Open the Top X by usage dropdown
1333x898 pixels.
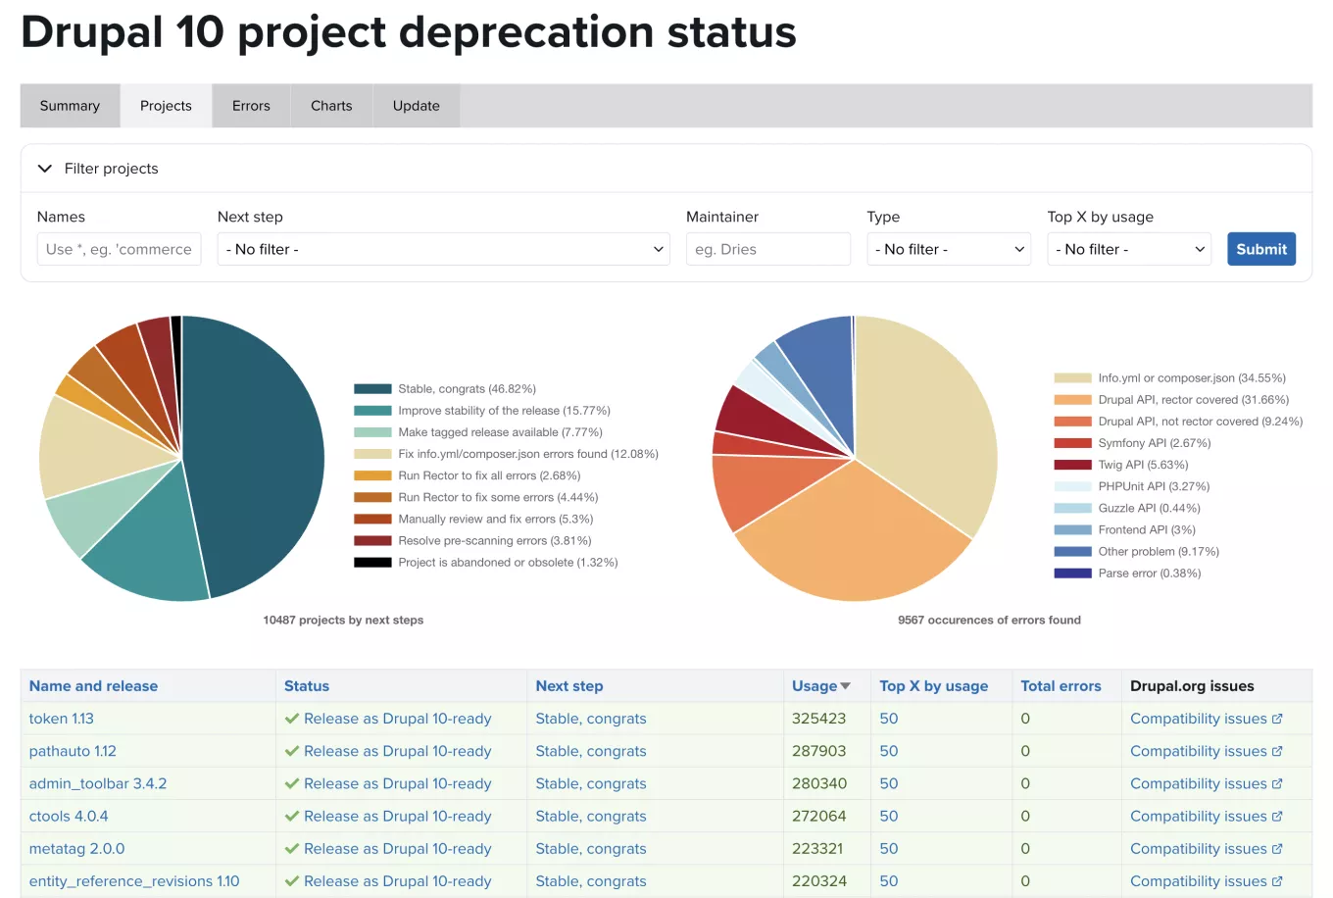tap(1128, 249)
